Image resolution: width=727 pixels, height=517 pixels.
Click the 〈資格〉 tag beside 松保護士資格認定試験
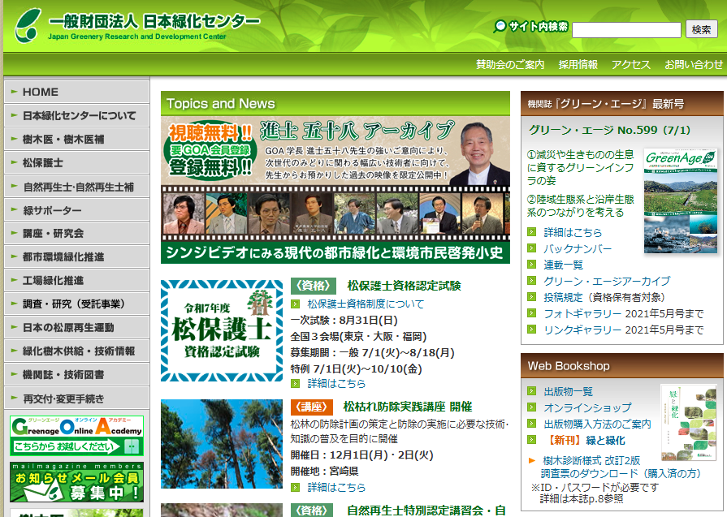tap(313, 286)
